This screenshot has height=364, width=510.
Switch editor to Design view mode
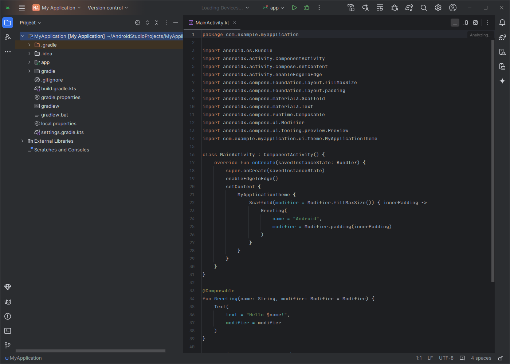point(475,23)
